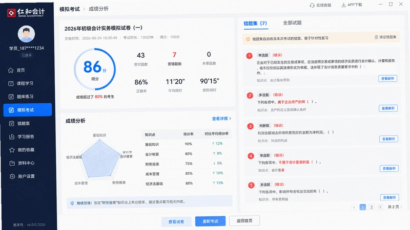This screenshot has width=410, height=230.
Task: Click 成本管理 row in score table
Action: tap(186, 174)
